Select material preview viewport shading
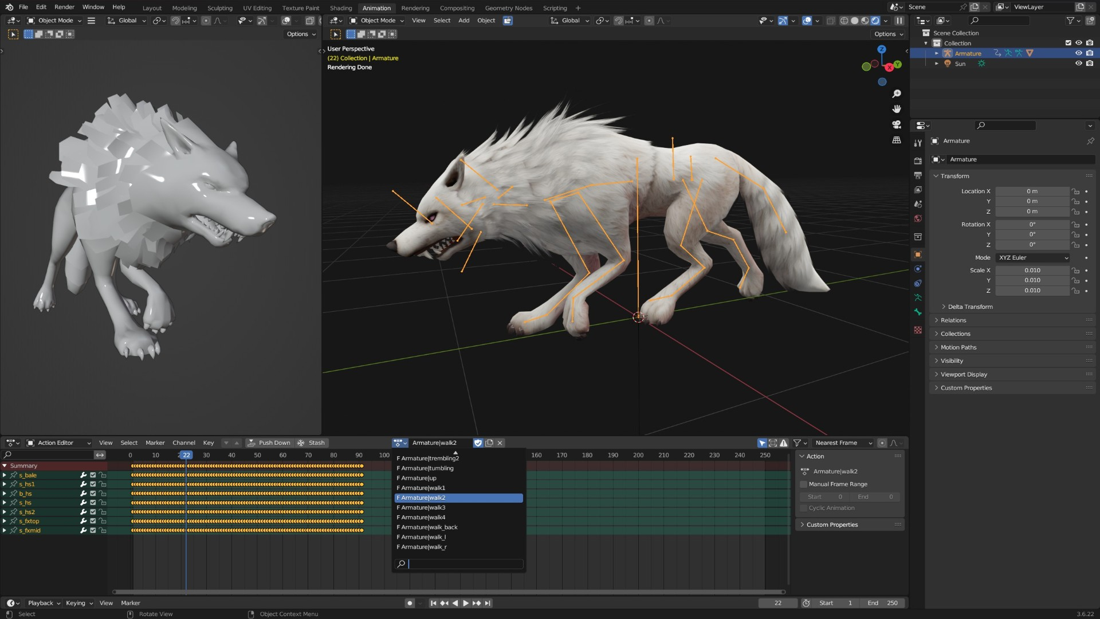The width and height of the screenshot is (1100, 619). pos(865,21)
